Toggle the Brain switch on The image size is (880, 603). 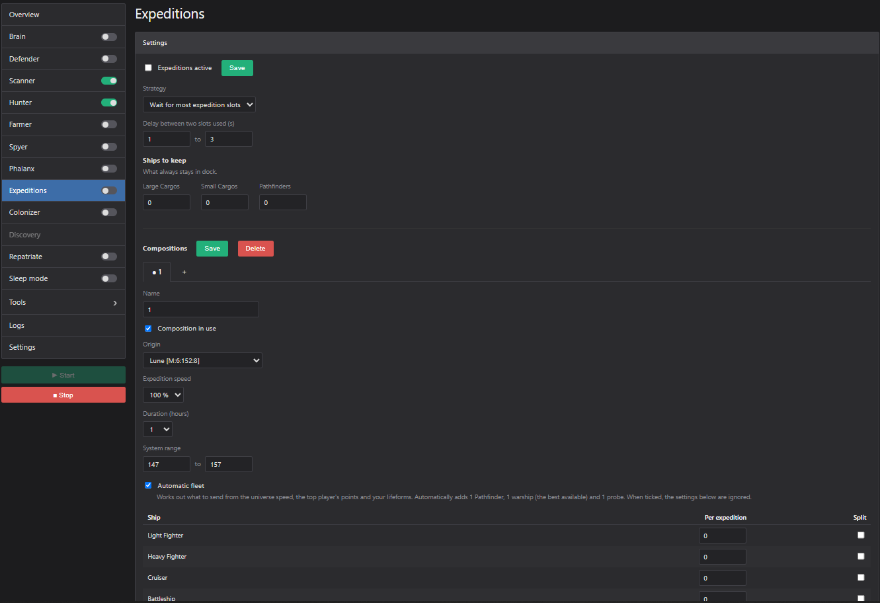click(x=109, y=37)
